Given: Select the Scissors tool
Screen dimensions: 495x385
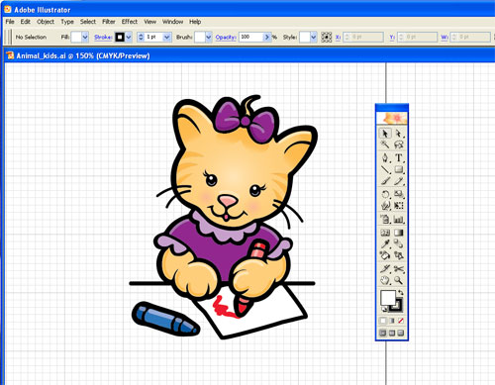Looking at the screenshot, I should pos(399,269).
